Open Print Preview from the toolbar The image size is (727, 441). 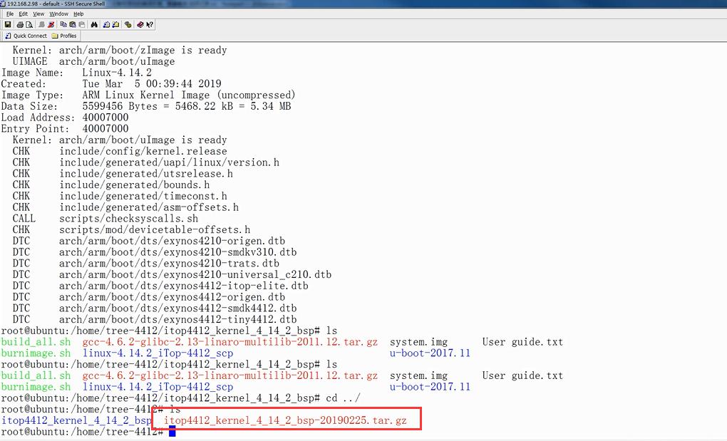[29, 24]
